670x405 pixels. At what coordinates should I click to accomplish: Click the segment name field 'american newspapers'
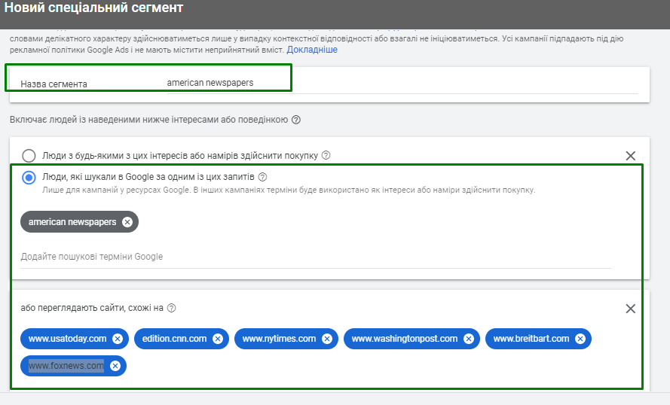pyautogui.click(x=211, y=83)
